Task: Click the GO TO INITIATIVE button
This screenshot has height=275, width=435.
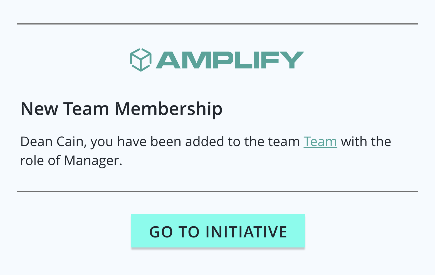Action: (218, 231)
